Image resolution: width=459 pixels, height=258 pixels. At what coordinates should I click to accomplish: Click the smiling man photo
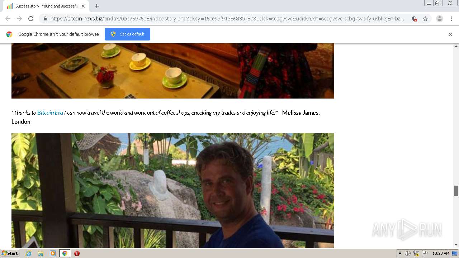click(173, 190)
